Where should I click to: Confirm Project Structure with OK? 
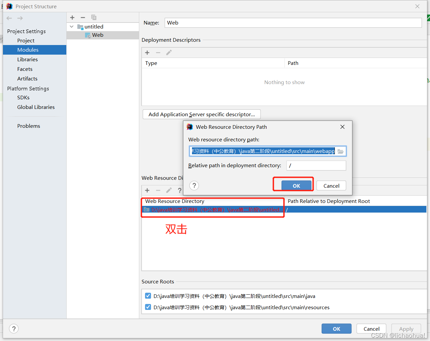tap(337, 329)
